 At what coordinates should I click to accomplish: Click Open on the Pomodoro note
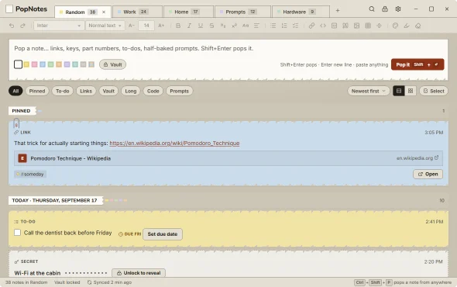pos(428,174)
